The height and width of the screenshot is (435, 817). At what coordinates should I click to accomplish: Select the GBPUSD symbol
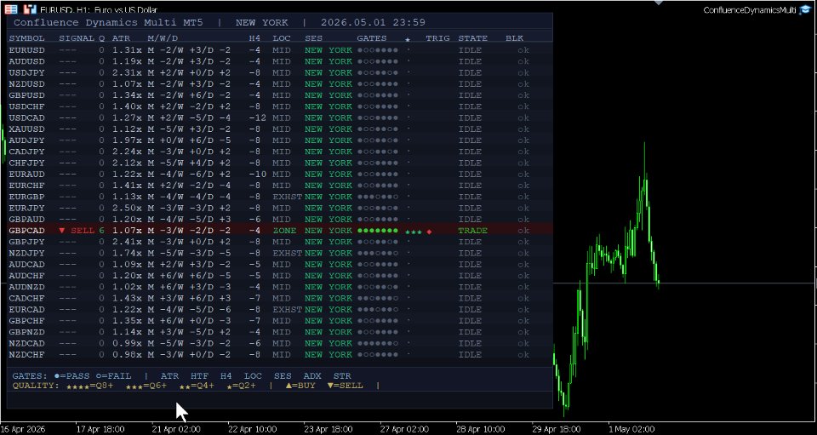(27, 95)
